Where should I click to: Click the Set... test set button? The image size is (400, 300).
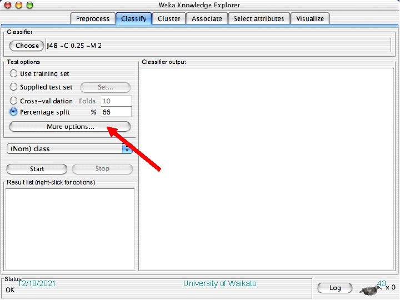pyautogui.click(x=106, y=87)
